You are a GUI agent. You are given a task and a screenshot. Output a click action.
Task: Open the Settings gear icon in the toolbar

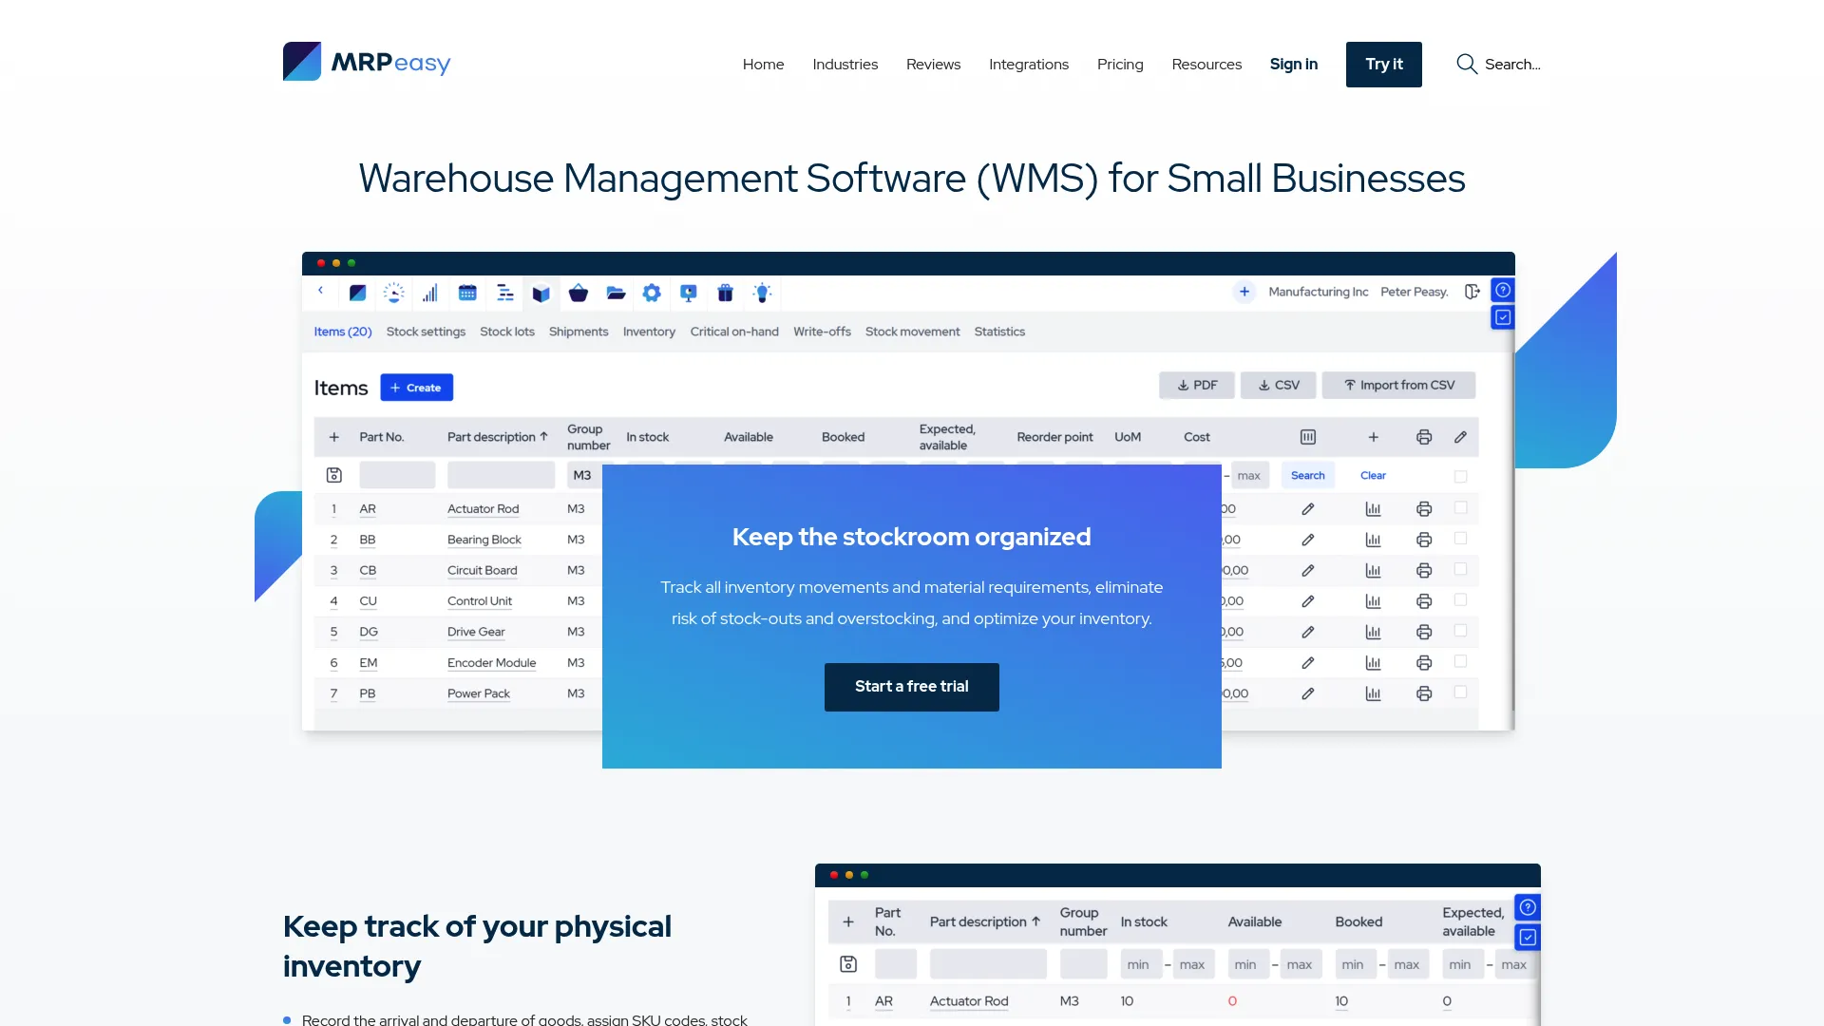click(652, 293)
